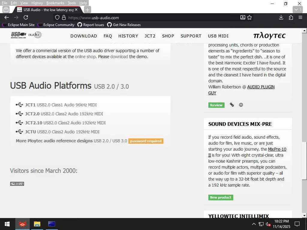Image resolution: width=307 pixels, height=230 pixels.
Task: Open the Help menu
Action: click(83, 3)
